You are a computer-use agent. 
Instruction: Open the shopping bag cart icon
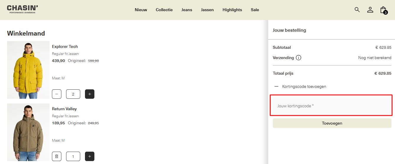tap(383, 10)
